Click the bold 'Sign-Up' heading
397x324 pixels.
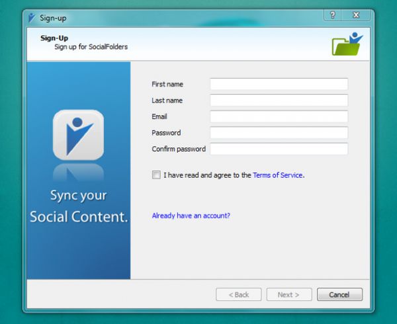tap(54, 38)
